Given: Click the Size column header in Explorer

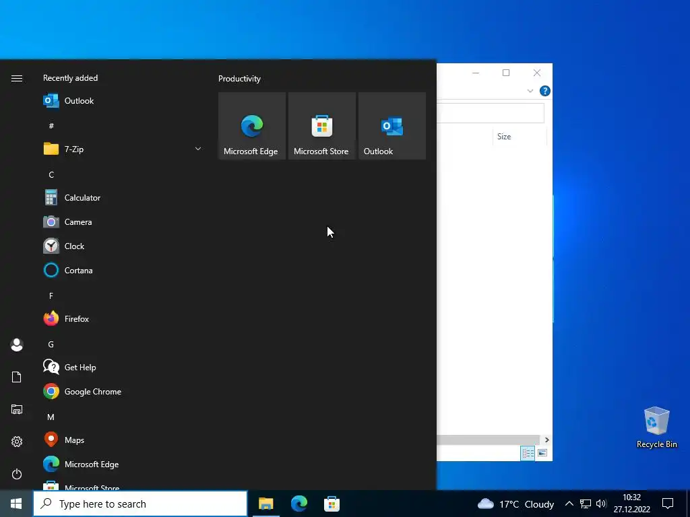Looking at the screenshot, I should click(520, 137).
